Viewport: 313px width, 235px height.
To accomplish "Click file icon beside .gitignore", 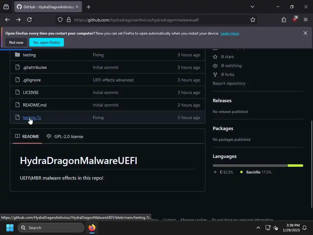I will [17, 80].
